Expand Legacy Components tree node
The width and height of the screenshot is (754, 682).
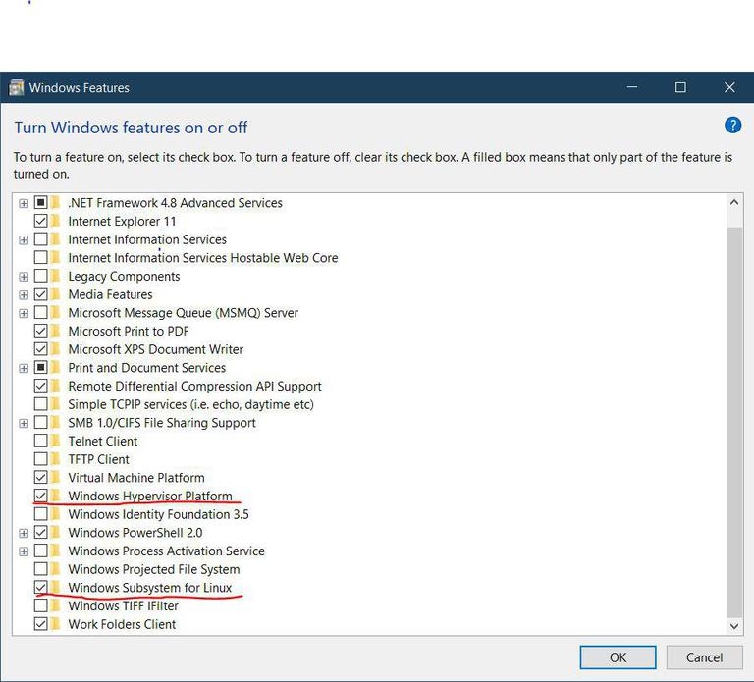24,277
